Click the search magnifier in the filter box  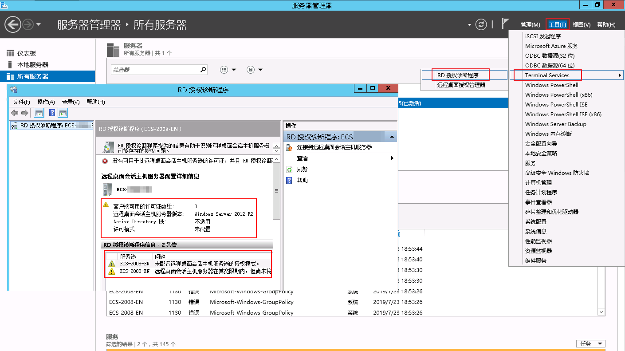[203, 70]
